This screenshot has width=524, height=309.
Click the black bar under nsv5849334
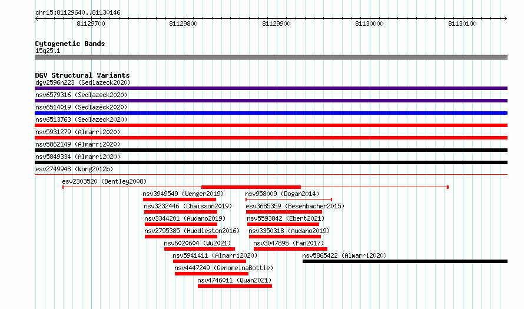[x=271, y=162]
